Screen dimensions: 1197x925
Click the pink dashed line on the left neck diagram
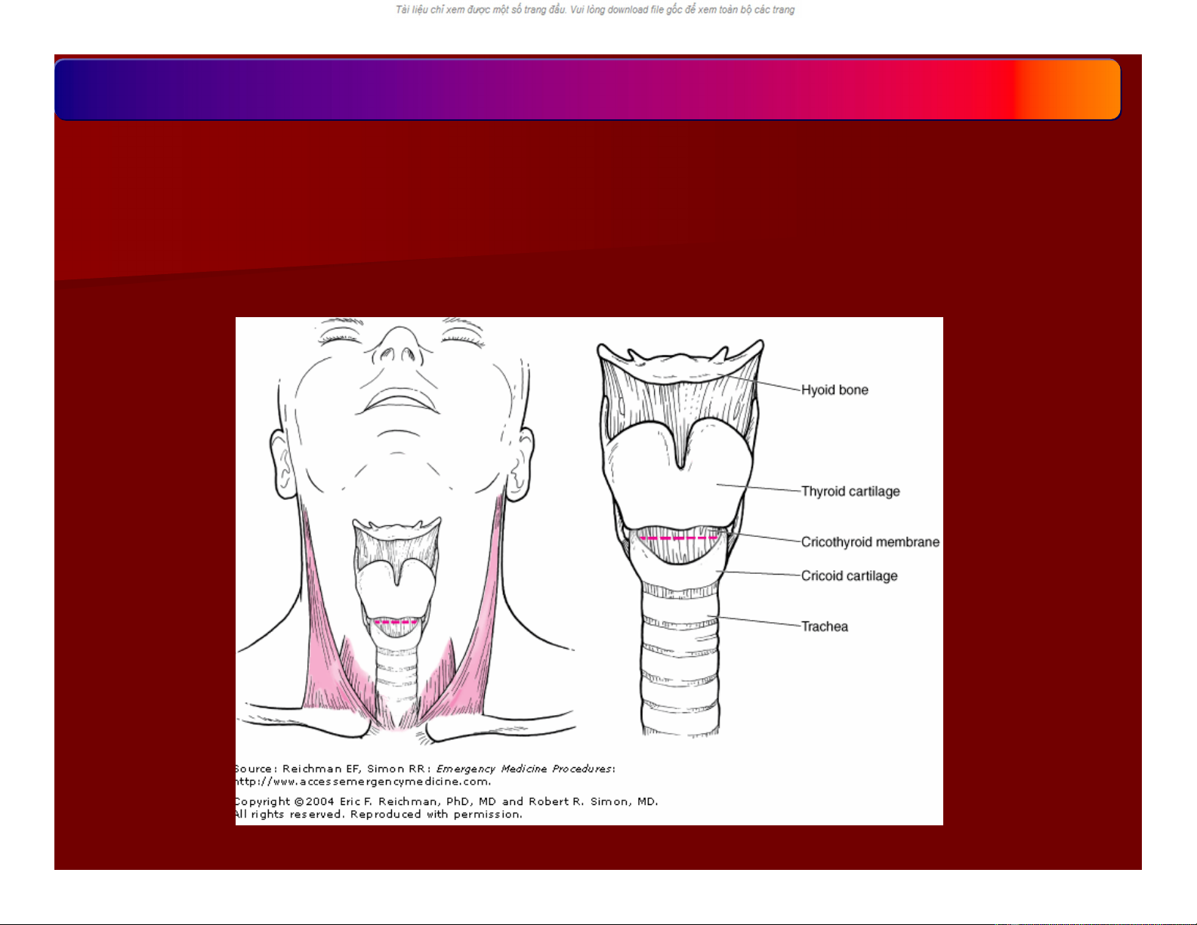pos(396,622)
